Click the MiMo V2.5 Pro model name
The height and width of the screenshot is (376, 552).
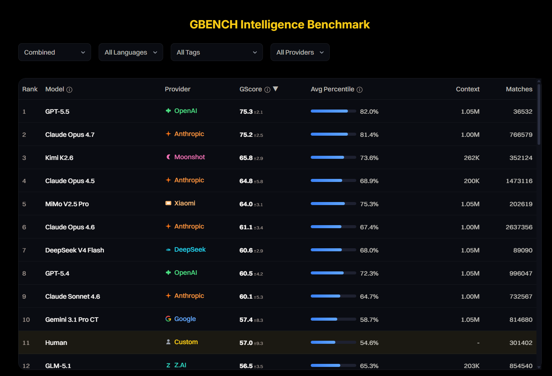click(67, 204)
